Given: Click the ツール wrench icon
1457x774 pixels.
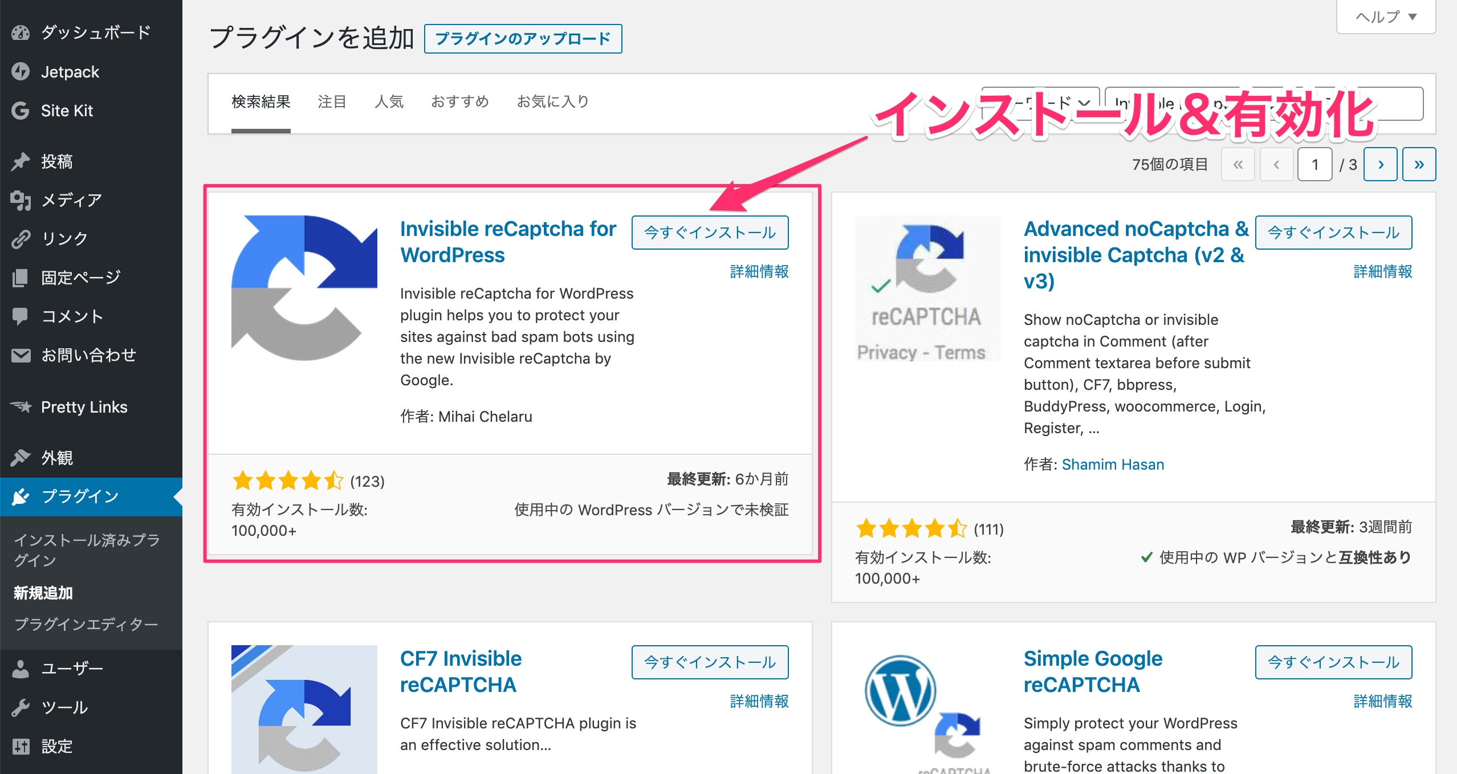Looking at the screenshot, I should (21, 707).
